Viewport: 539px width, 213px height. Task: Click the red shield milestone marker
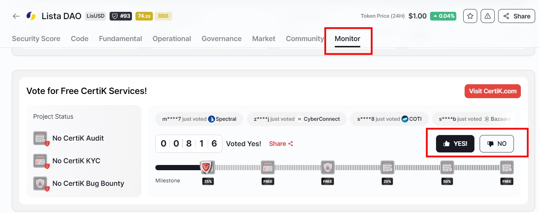207,167
